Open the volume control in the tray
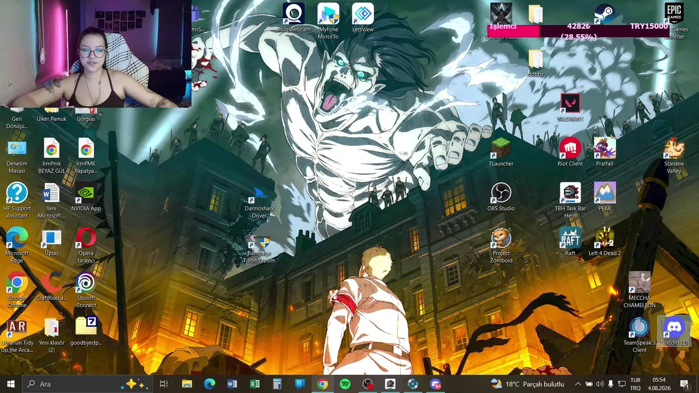The height and width of the screenshot is (393, 699). click(x=600, y=384)
